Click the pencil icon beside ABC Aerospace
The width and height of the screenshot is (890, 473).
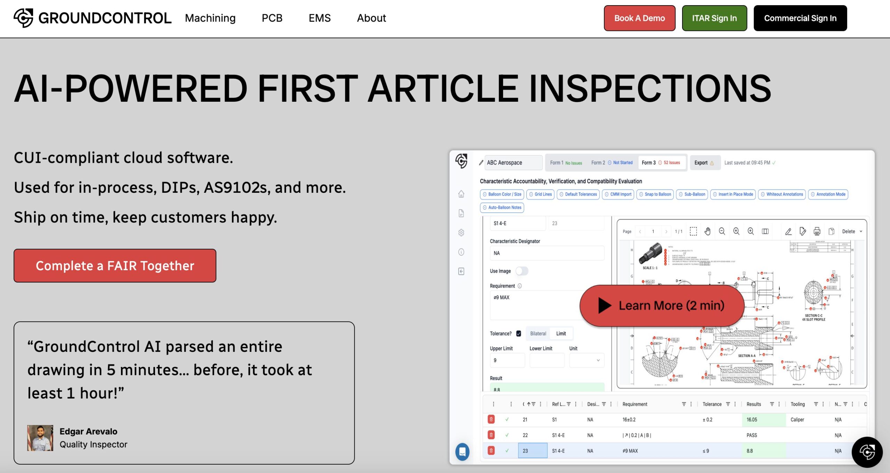click(x=481, y=163)
